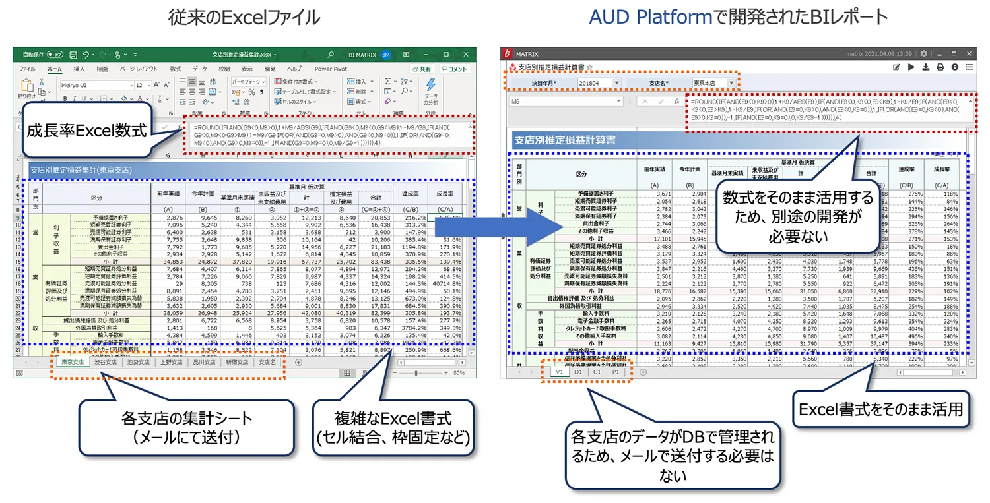Screen dimensions: 990x503
Task: Click the Undo arrow in Excel title bar
Action: pos(86,55)
